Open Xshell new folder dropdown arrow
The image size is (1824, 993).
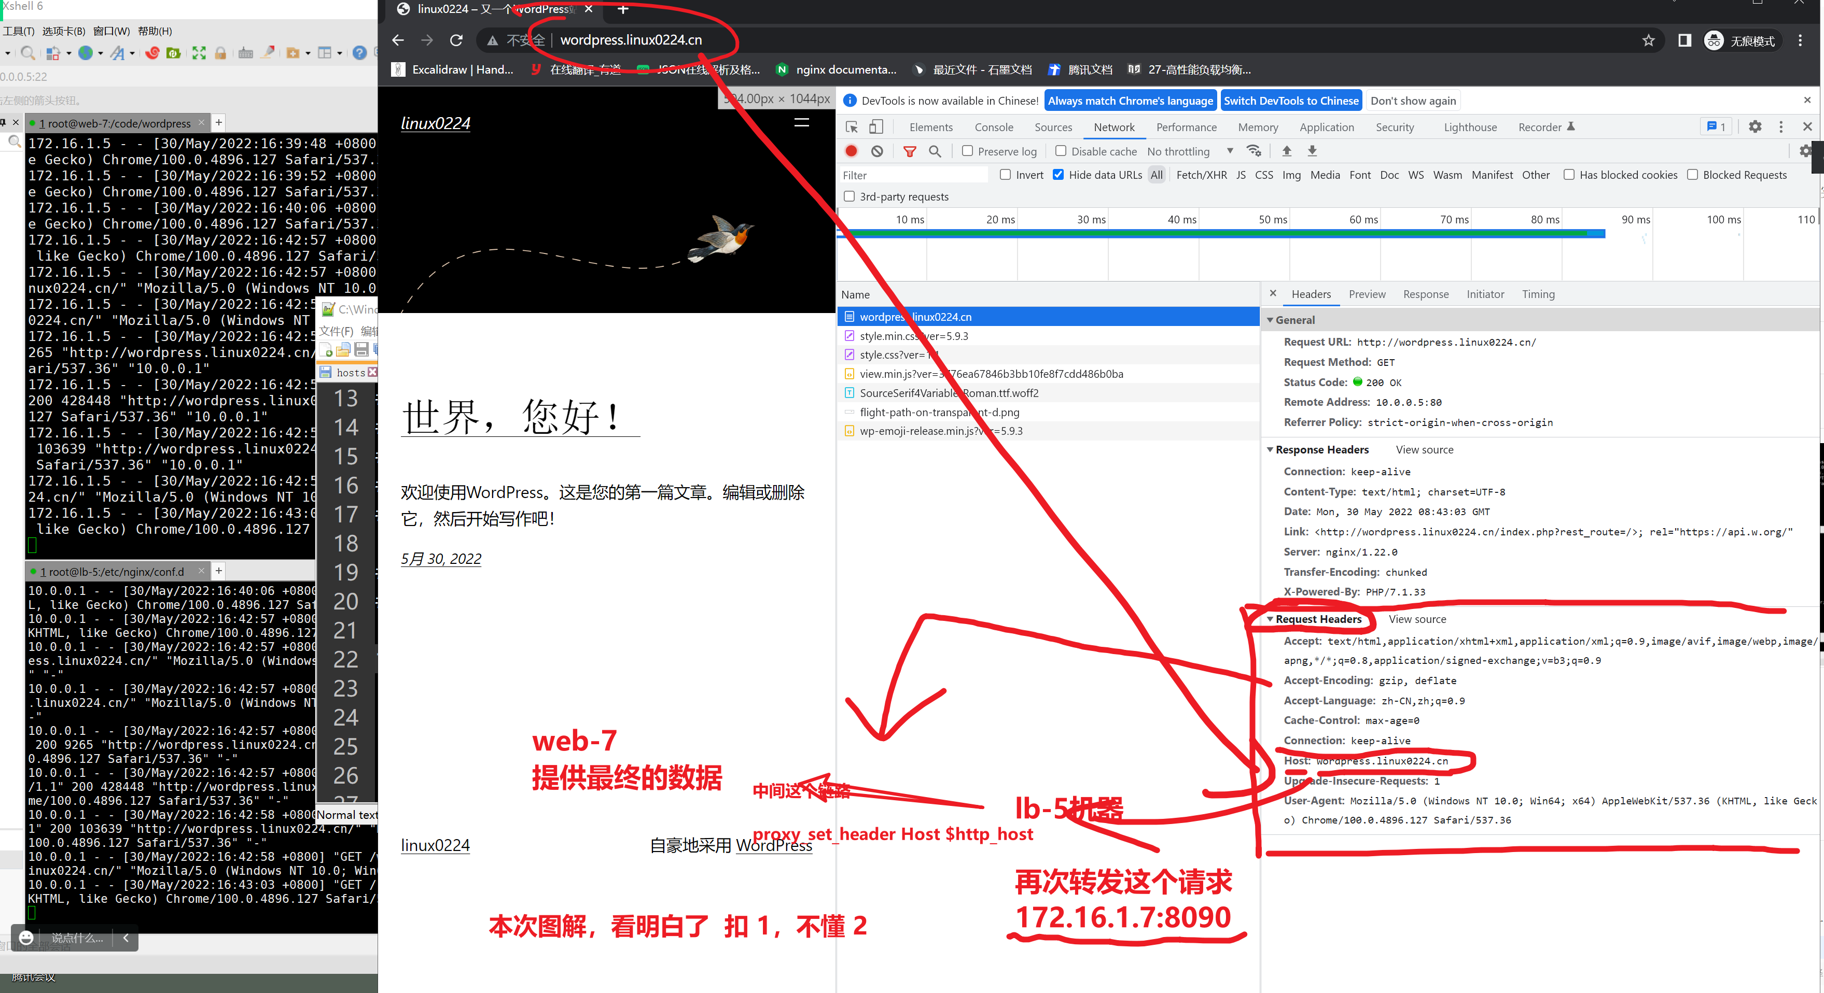[x=308, y=53]
